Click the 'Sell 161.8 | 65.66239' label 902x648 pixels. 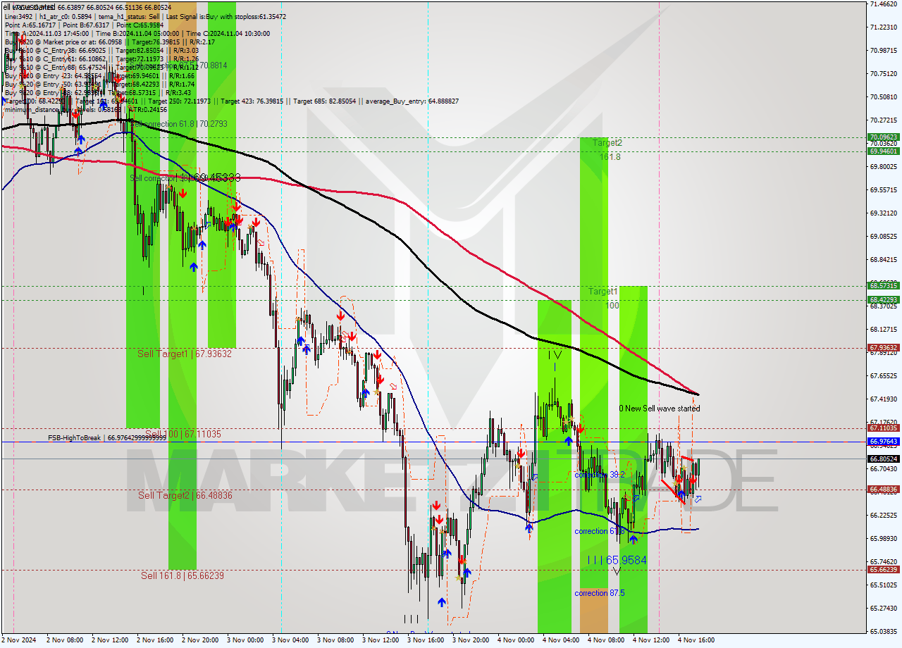coord(183,575)
